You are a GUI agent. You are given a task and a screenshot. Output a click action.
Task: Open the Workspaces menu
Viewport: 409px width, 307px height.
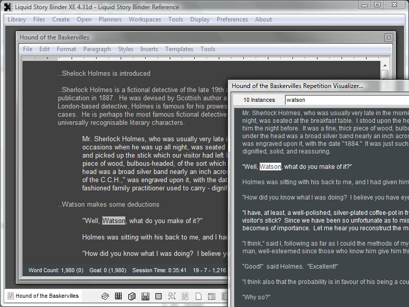(x=145, y=19)
